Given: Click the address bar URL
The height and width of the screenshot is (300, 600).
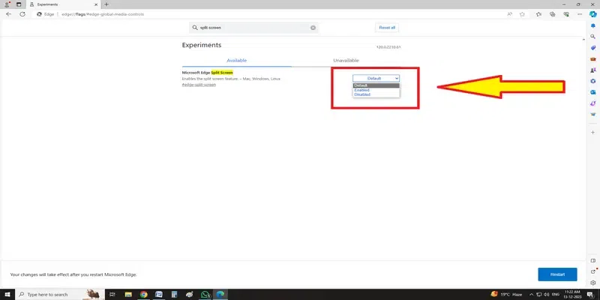Looking at the screenshot, I should point(103,14).
